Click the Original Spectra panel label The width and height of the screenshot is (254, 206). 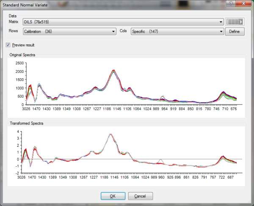tap(28, 55)
